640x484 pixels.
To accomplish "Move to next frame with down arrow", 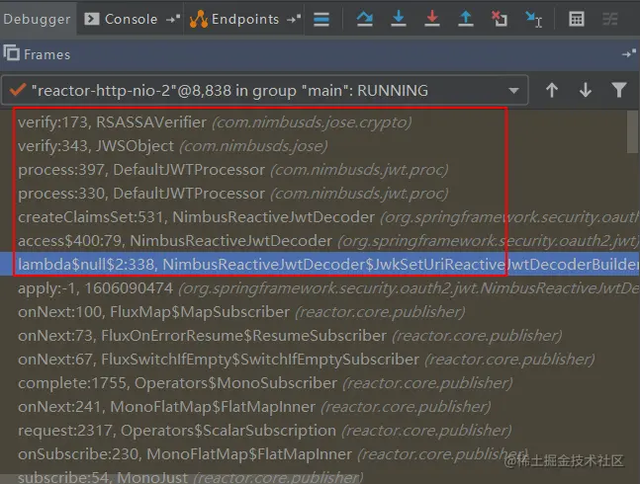I will [x=586, y=90].
